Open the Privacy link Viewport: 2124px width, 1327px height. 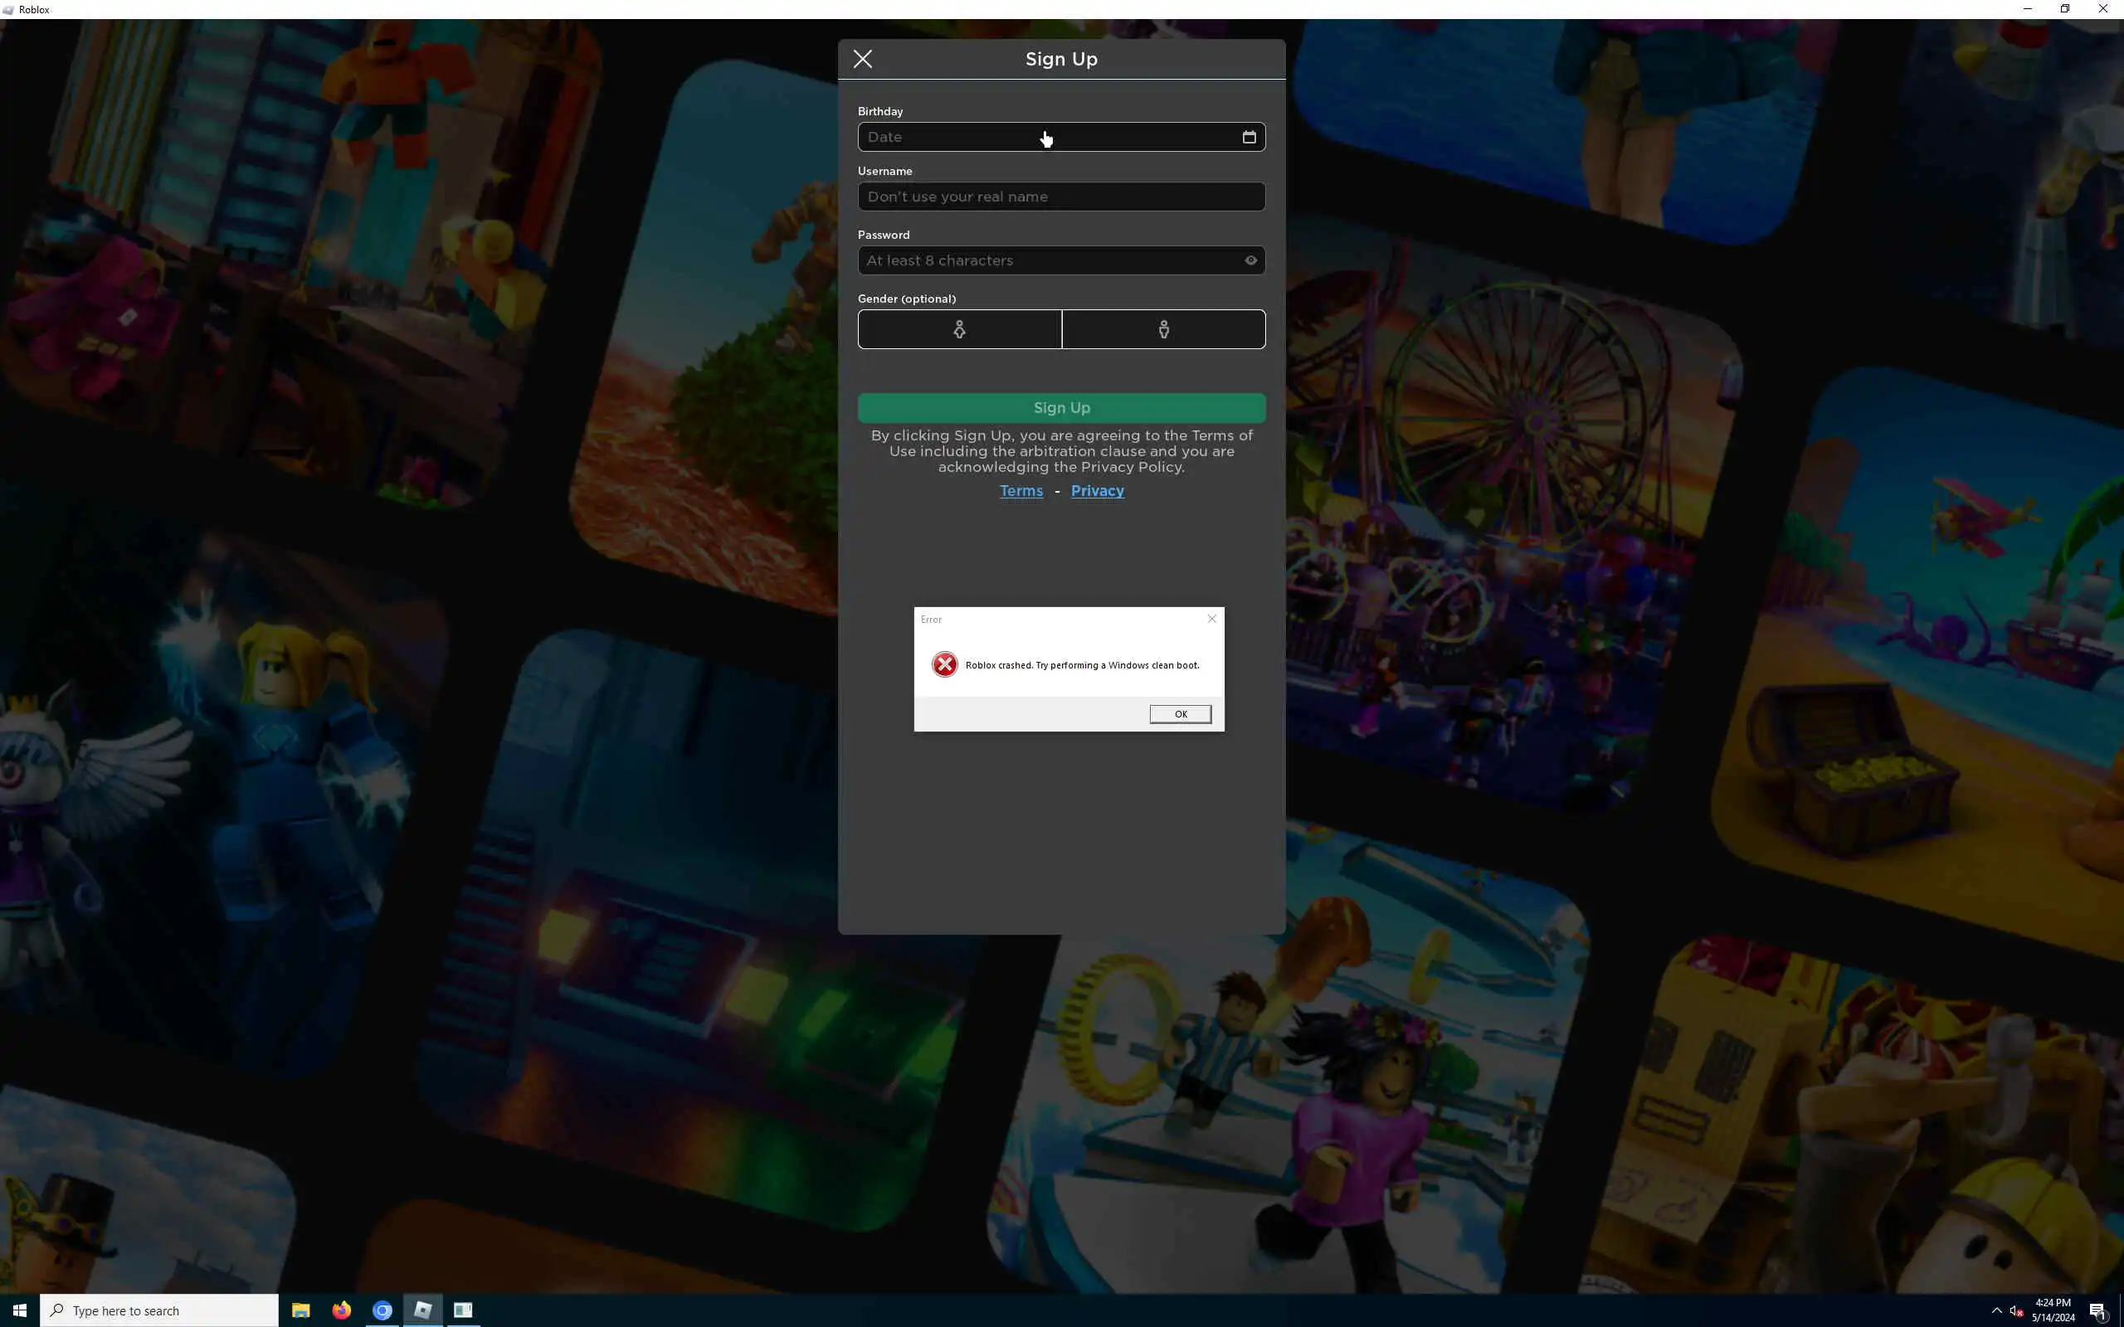point(1097,491)
